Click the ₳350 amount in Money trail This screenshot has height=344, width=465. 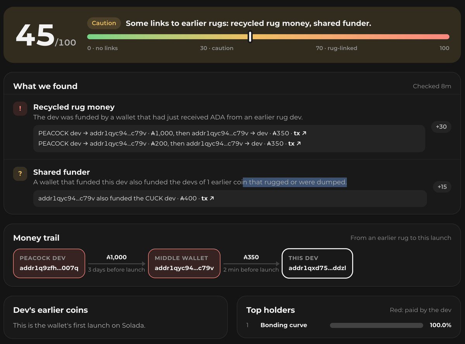click(x=251, y=257)
